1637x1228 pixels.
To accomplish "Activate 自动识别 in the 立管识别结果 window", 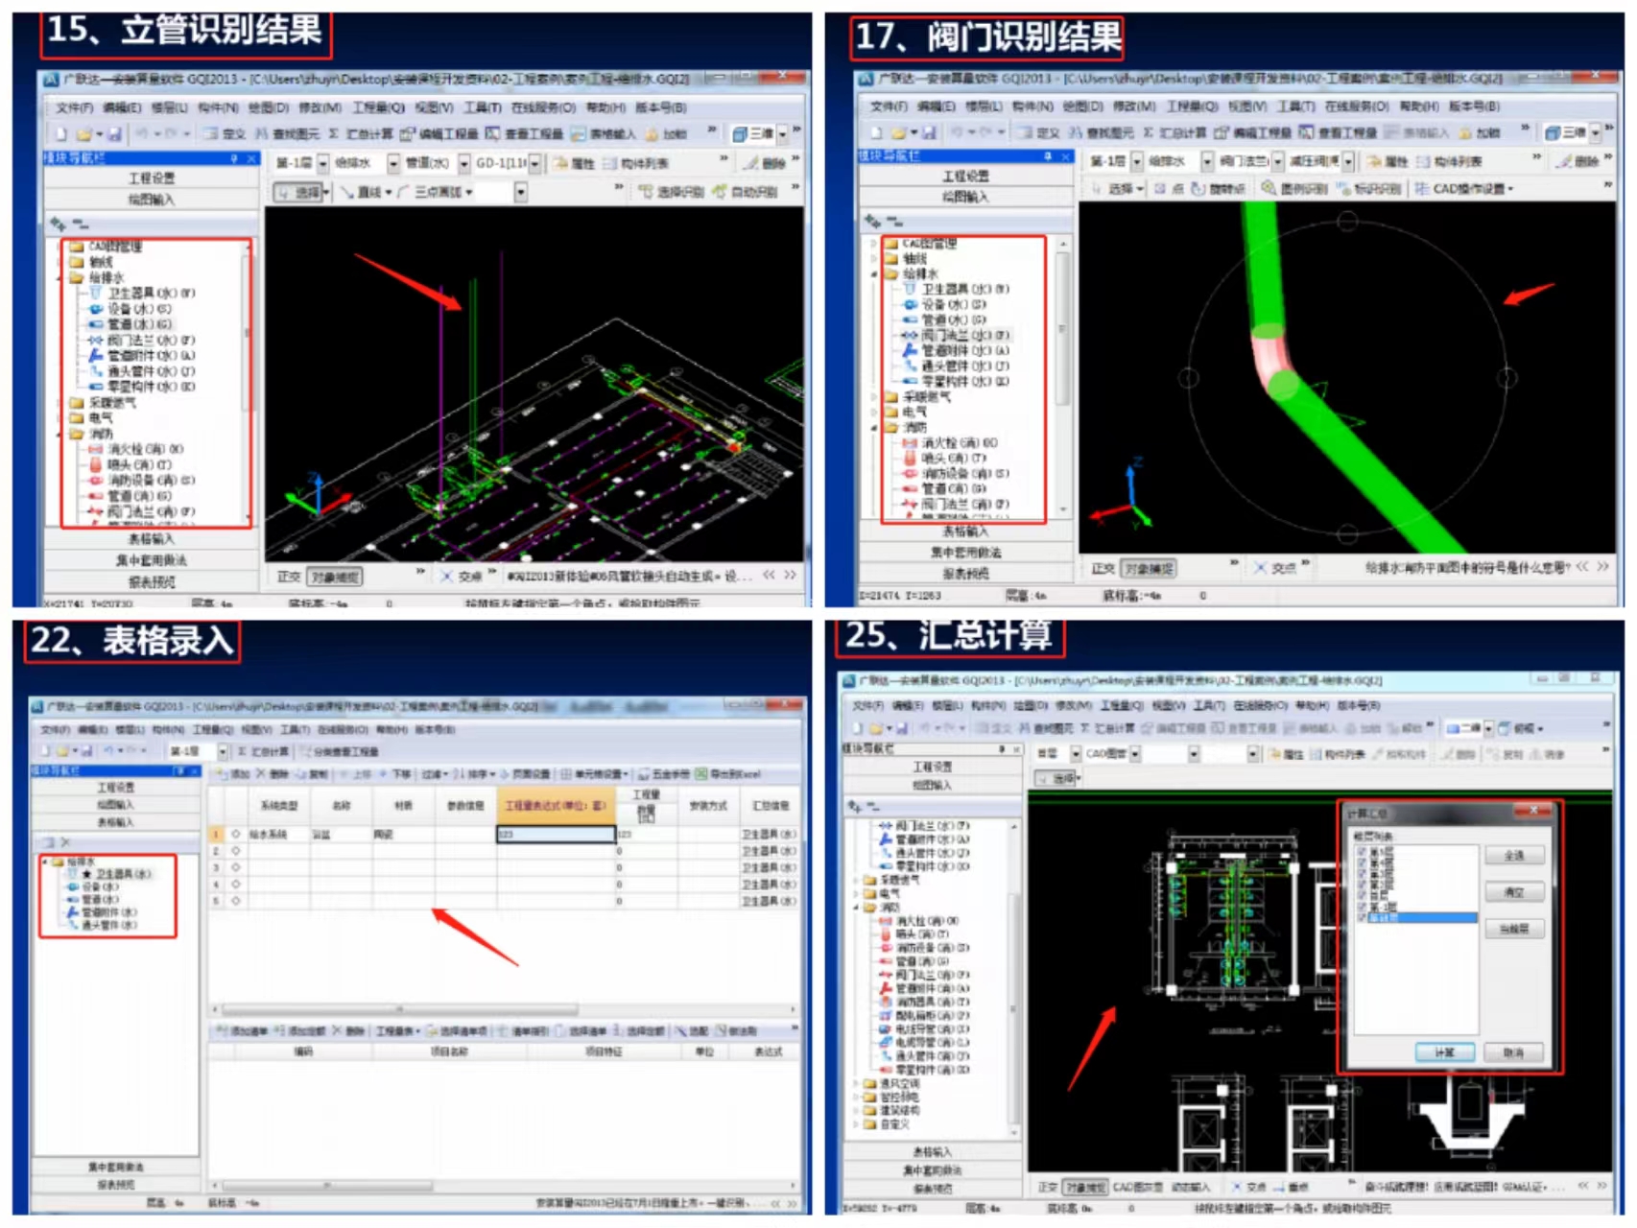I will coord(746,192).
